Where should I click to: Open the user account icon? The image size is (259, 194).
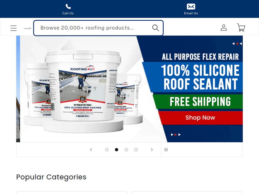[x=224, y=28]
